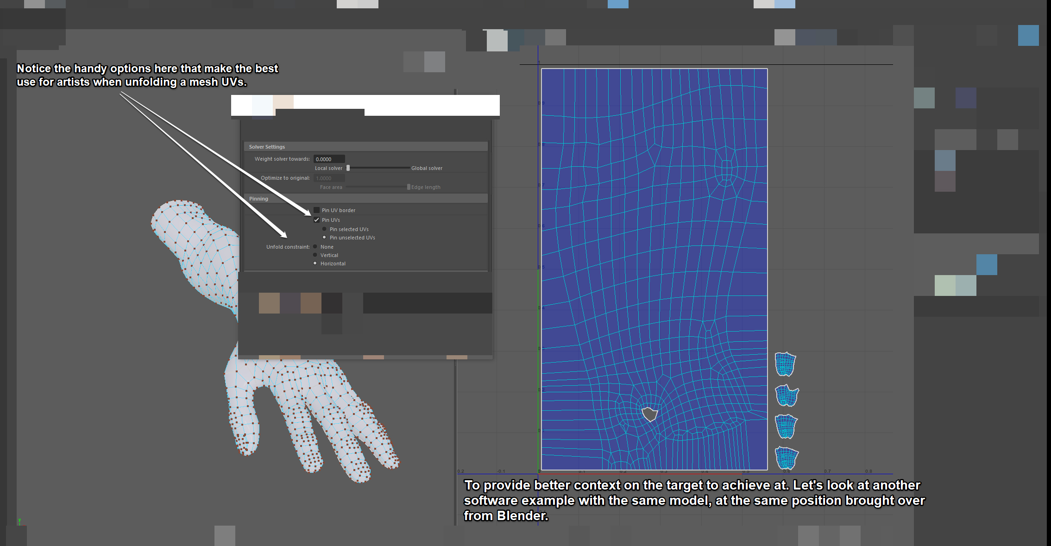Select the topmost small fingertip UV shell
Viewport: 1051px width, 546px height.
pos(786,364)
